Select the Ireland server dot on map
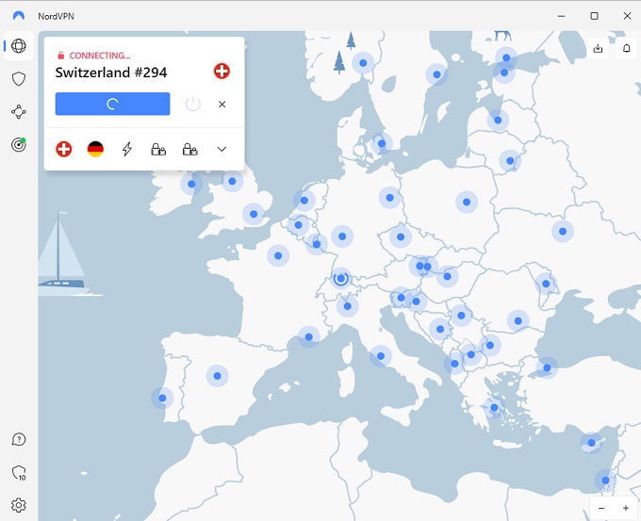 (191, 184)
